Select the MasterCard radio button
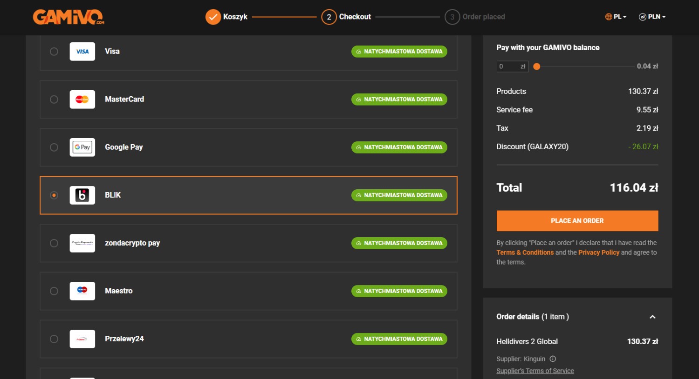This screenshot has width=699, height=379. [54, 100]
